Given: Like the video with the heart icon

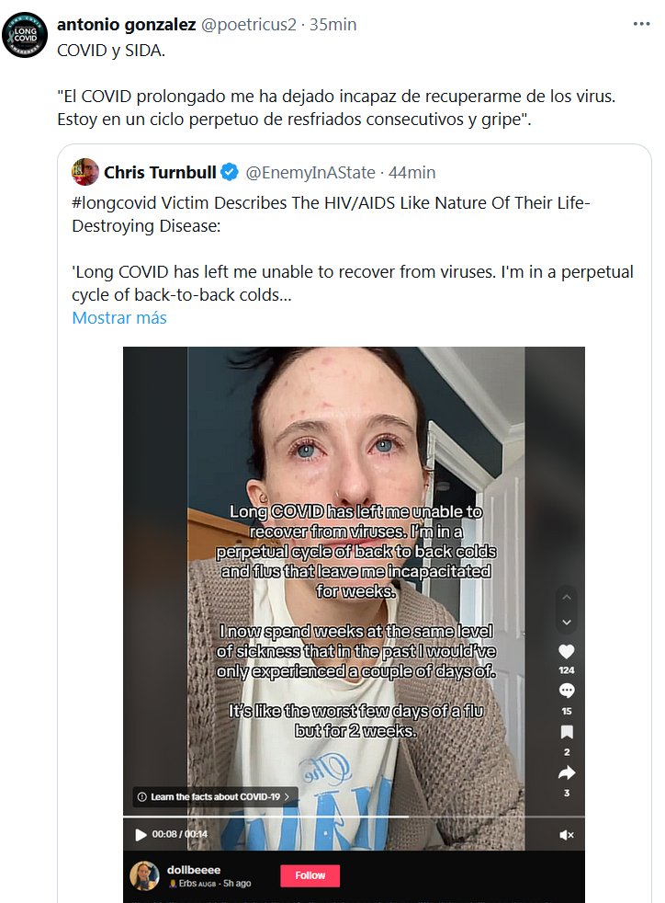Looking at the screenshot, I should [567, 651].
